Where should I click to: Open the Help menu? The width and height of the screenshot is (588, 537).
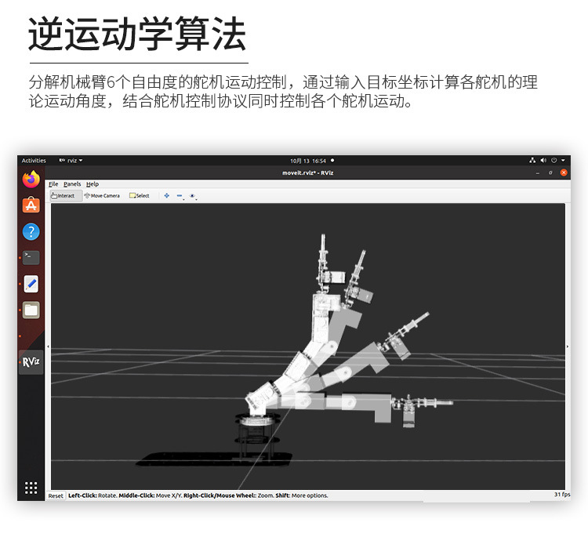(x=93, y=184)
